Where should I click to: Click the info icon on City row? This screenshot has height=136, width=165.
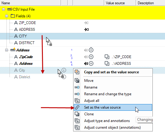click(x=64, y=70)
